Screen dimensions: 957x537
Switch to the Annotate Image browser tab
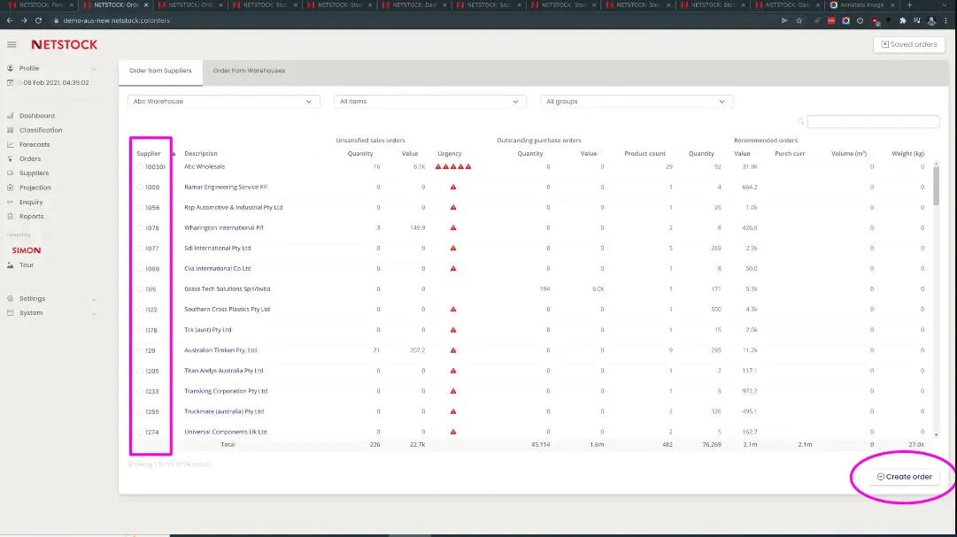[861, 5]
